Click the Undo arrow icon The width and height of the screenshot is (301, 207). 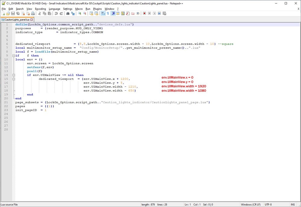[56, 14]
